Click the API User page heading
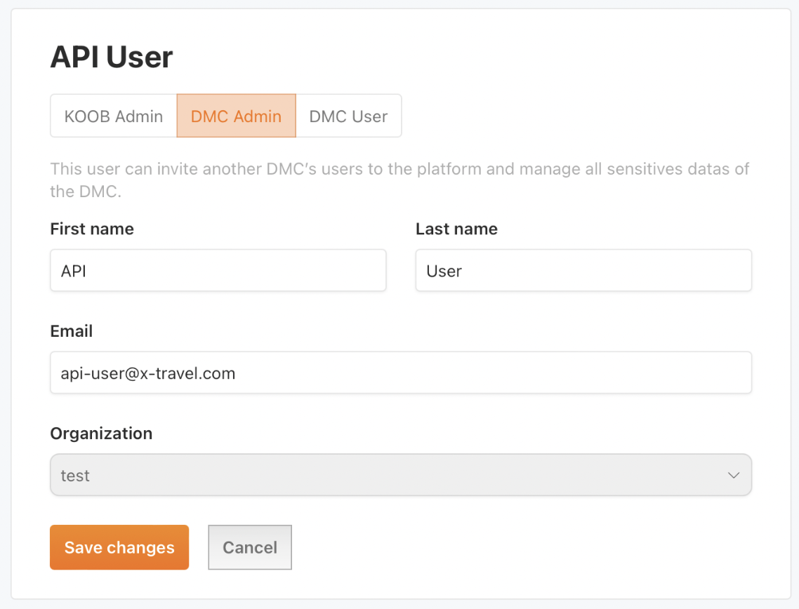Screen dimensions: 799x609 (x=111, y=57)
